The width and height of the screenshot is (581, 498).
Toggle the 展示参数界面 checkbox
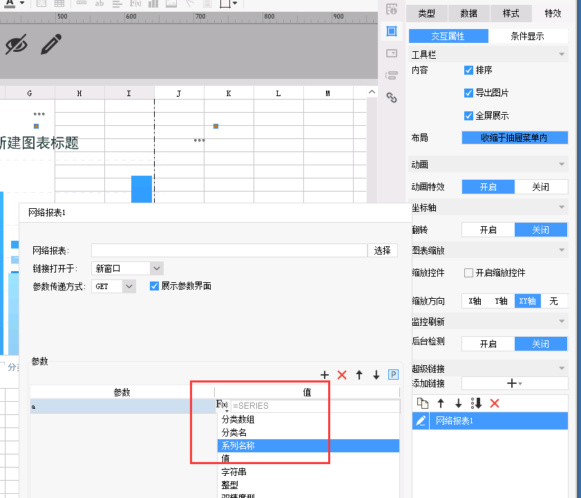[x=155, y=286]
